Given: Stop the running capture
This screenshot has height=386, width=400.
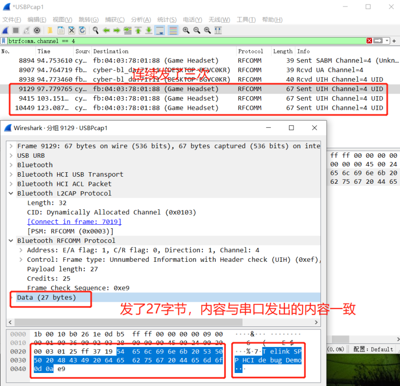Looking at the screenshot, I should 16,31.
